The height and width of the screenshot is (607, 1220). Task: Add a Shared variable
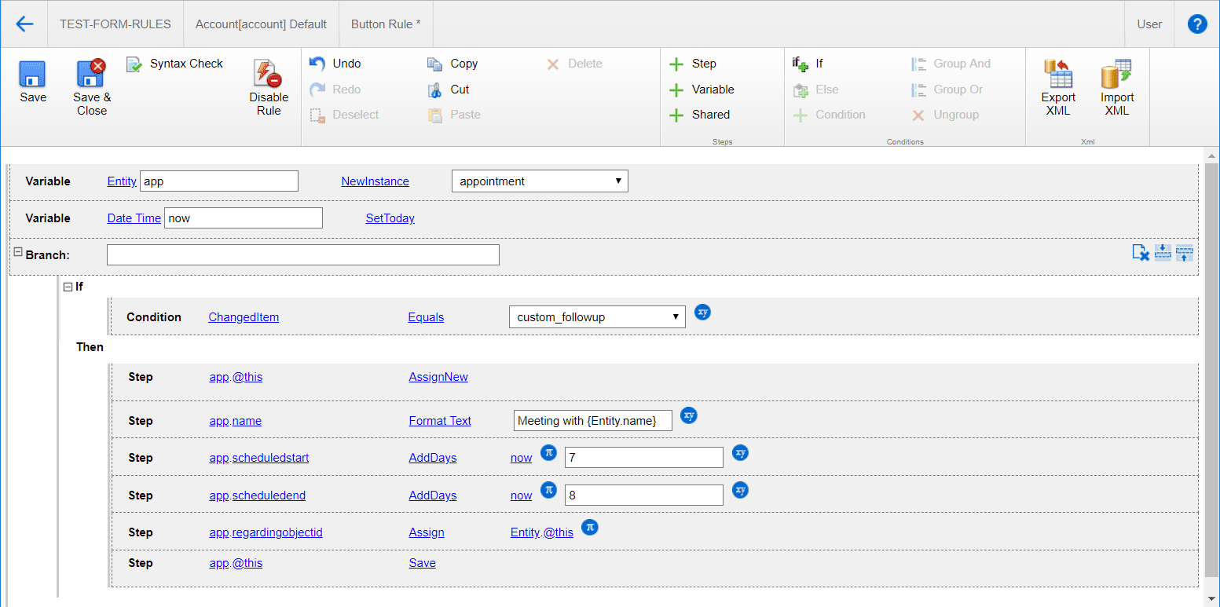point(699,115)
